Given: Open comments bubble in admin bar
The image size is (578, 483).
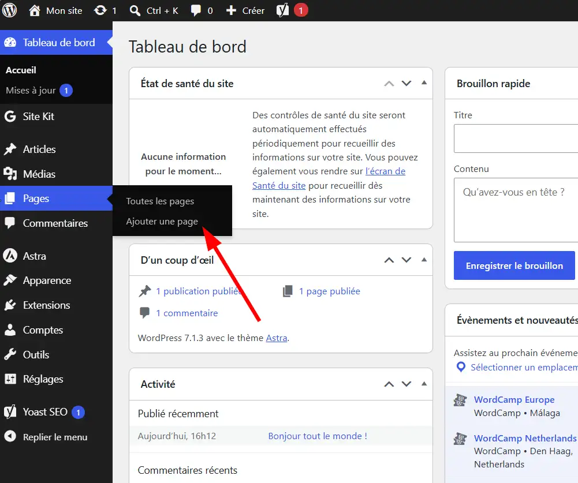Looking at the screenshot, I should (195, 11).
